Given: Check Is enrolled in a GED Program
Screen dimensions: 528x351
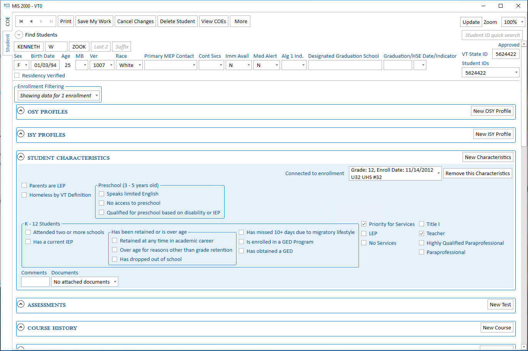Looking at the screenshot, I should tap(241, 242).
